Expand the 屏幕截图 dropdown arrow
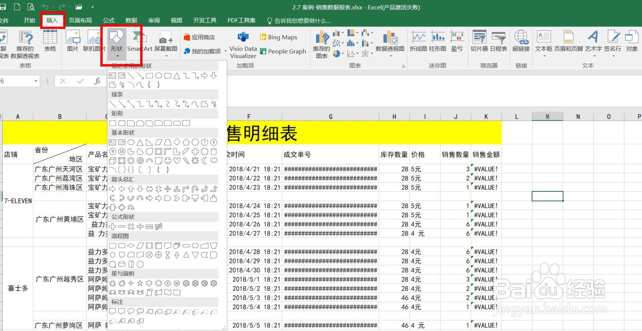 166,56
